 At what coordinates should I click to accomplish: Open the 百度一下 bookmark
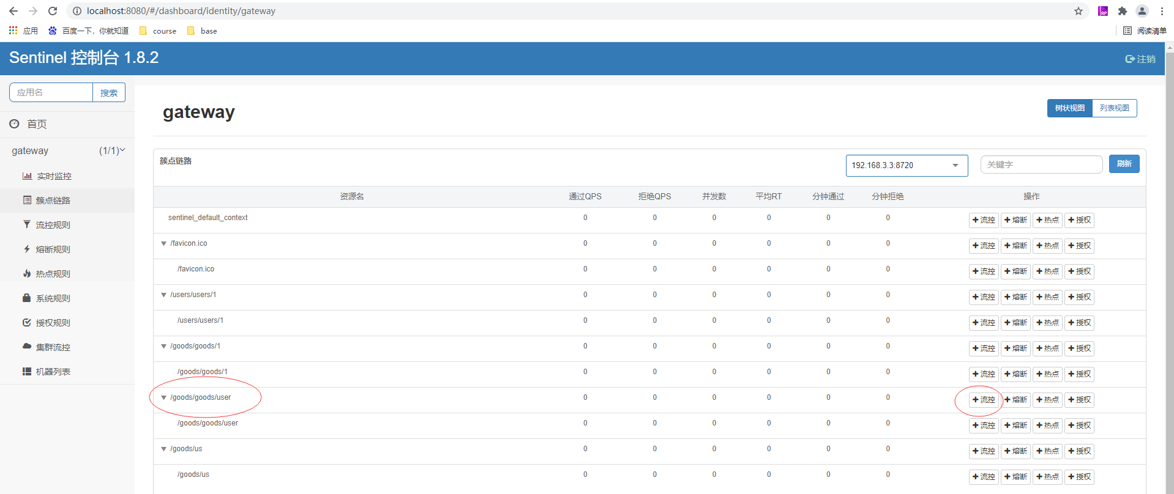point(88,31)
